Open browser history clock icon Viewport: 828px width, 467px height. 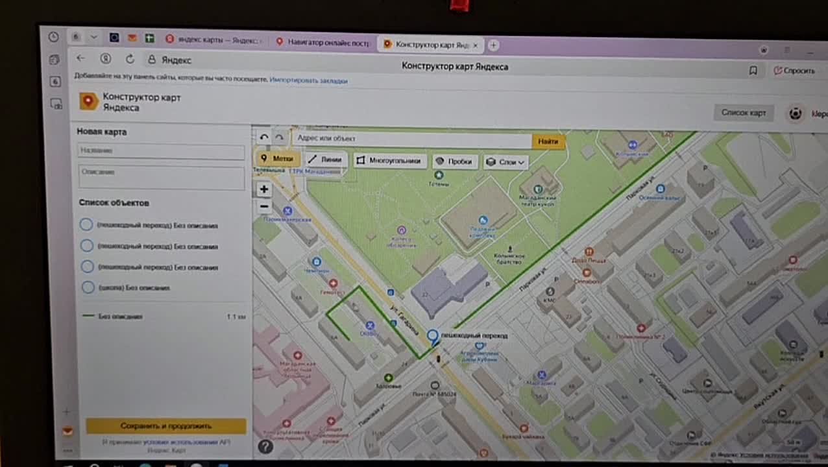click(x=54, y=38)
